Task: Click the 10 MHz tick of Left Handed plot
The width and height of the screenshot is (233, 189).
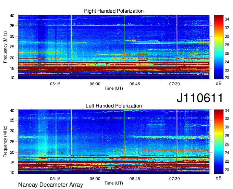Action: (12, 173)
